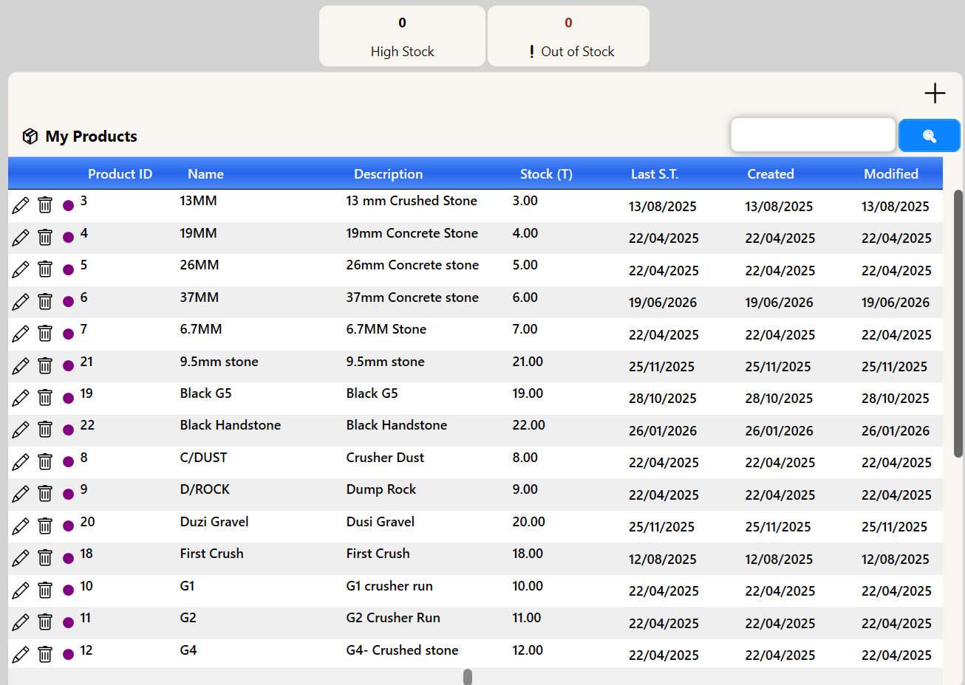Click the Modified column header

coord(891,174)
